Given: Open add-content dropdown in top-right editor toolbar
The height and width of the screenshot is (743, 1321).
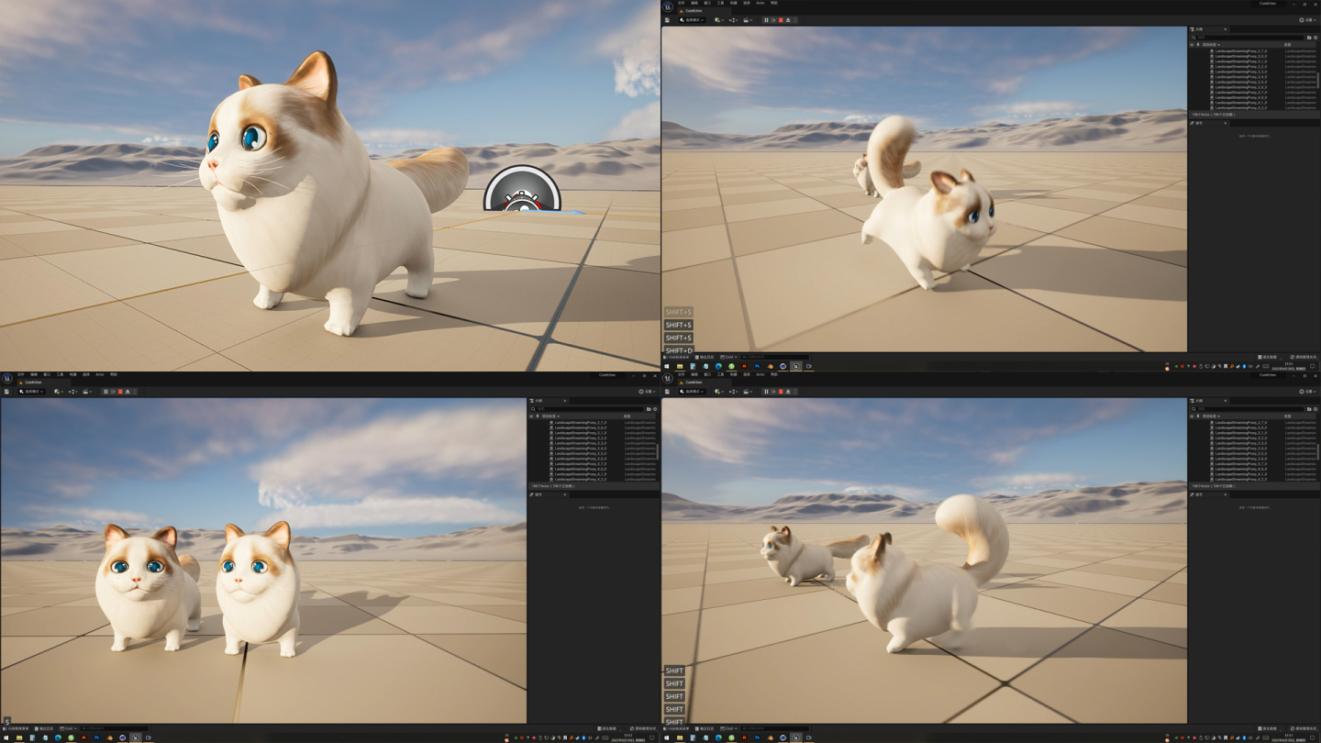Looking at the screenshot, I should click(x=719, y=20).
